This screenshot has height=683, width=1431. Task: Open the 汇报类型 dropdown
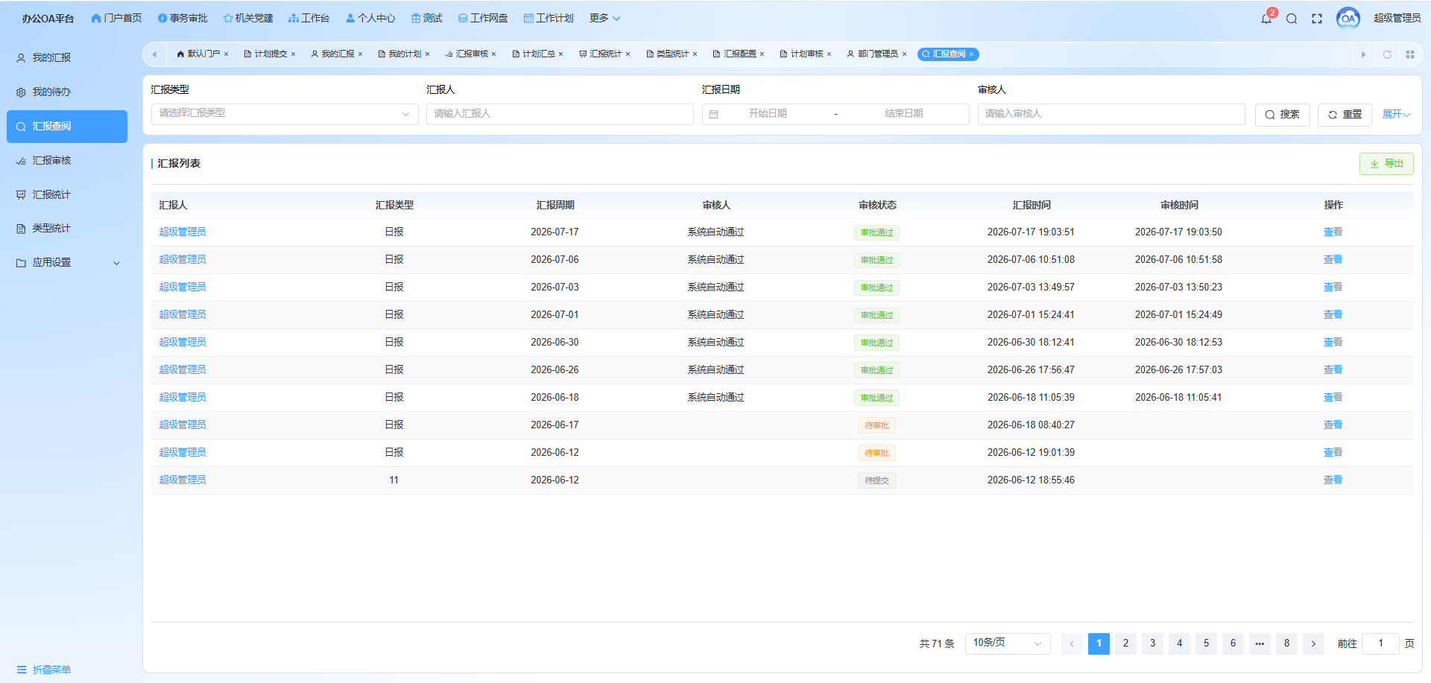(x=284, y=114)
